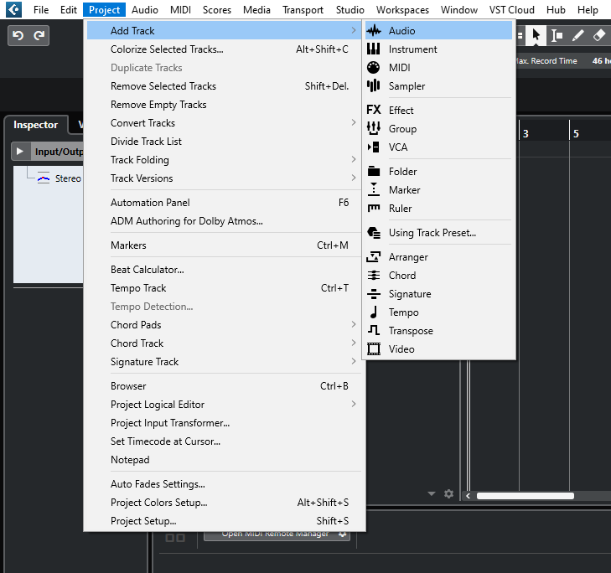The width and height of the screenshot is (611, 573).
Task: Choose Remove Empty Tracks
Action: 225,105
